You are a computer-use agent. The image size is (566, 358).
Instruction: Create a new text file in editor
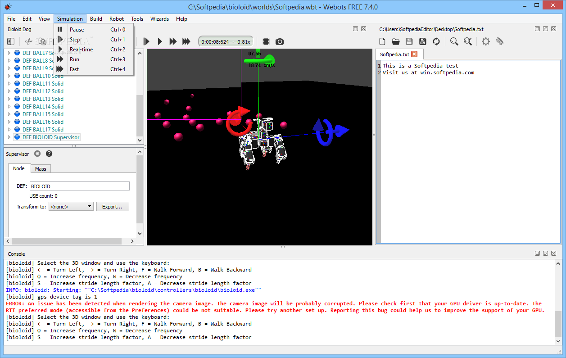tap(382, 41)
